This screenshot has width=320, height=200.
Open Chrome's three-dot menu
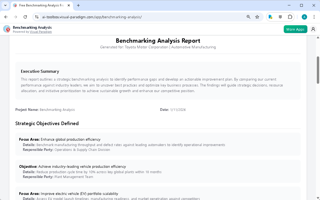click(314, 17)
